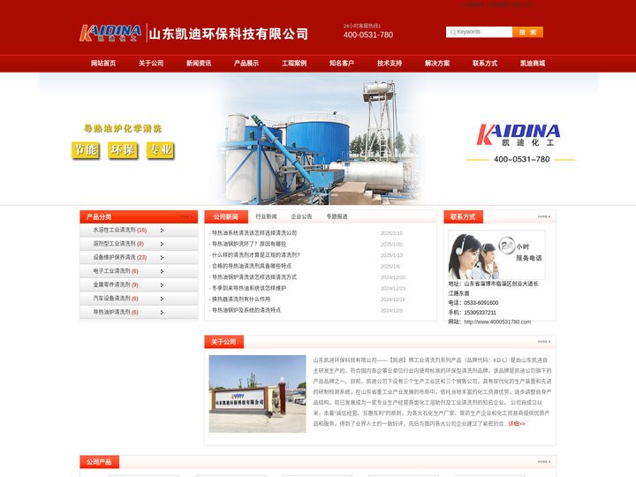Open news 导热油锅炉清洗该怎样选择清洗方式
636x477 pixels.
(254, 277)
